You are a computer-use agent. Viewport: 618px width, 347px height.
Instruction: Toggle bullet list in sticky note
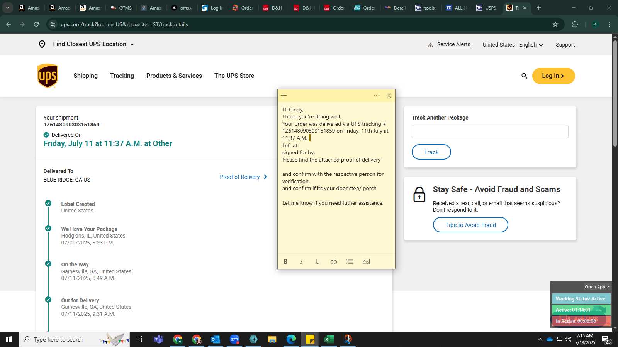(350, 261)
